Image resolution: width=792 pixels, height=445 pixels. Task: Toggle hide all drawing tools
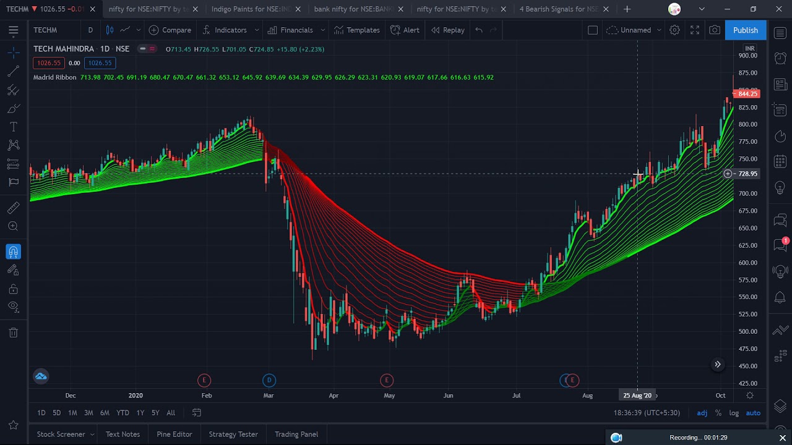[x=13, y=307]
